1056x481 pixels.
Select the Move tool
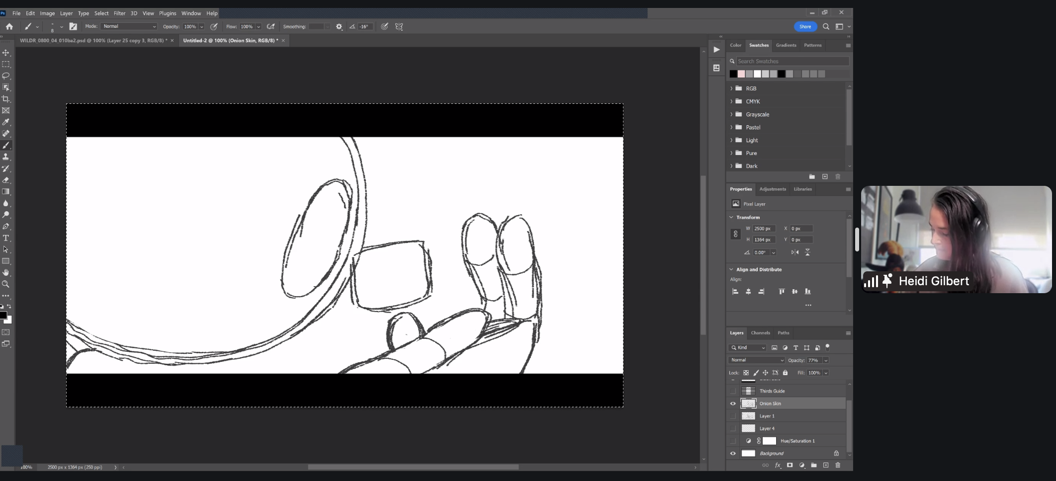point(6,53)
